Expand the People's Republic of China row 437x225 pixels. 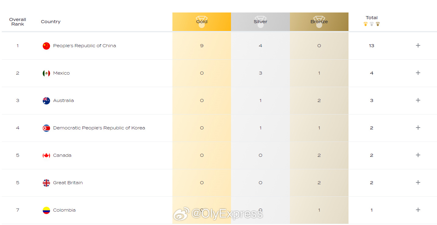418,45
